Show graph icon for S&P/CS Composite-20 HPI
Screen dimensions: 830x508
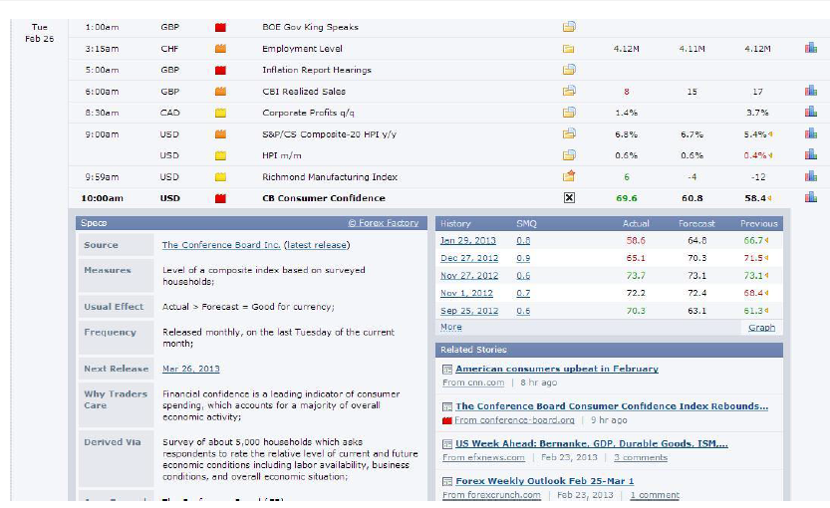tap(811, 133)
